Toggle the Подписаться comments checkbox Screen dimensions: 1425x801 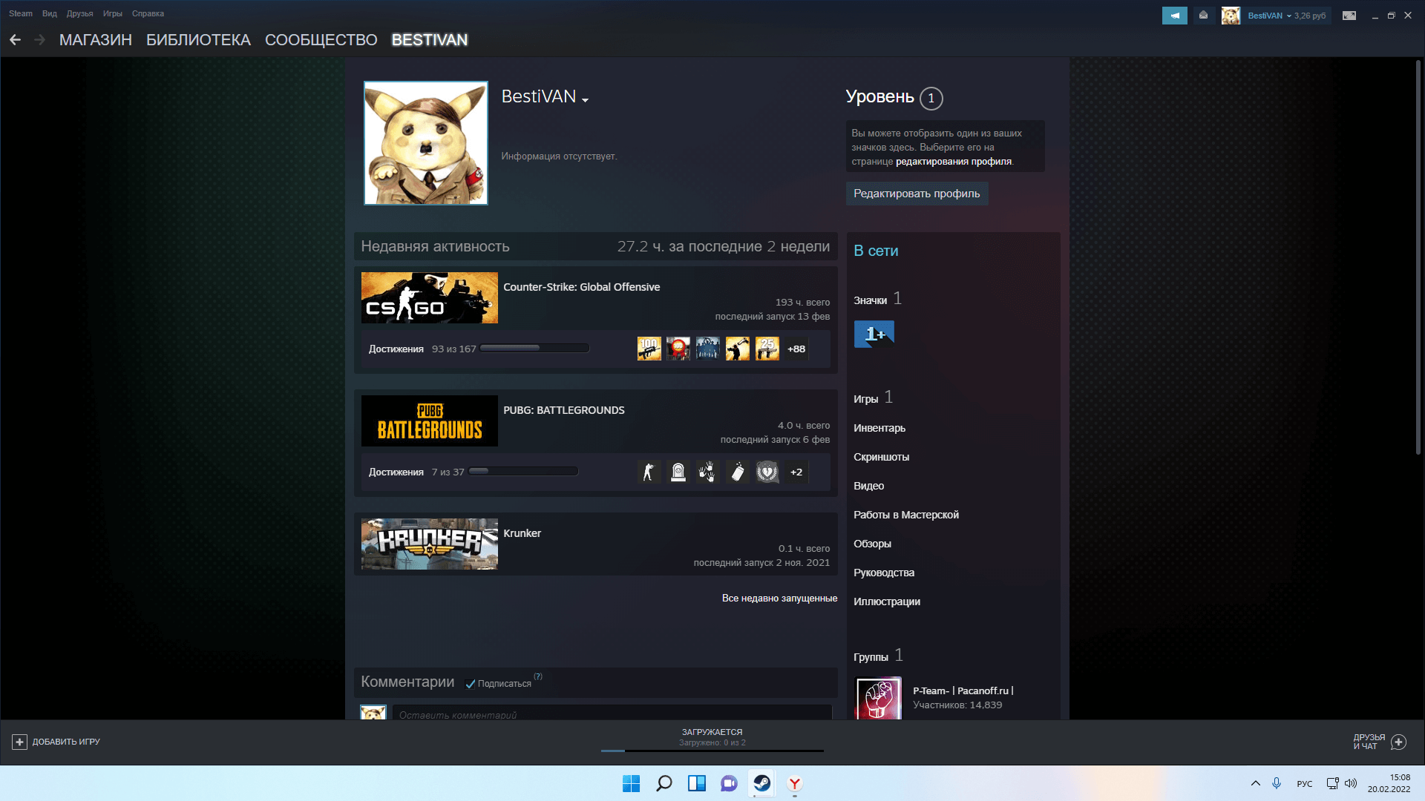pos(470,684)
